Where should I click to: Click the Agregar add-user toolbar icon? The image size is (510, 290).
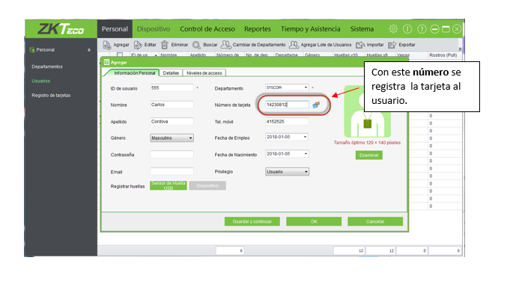pyautogui.click(x=106, y=45)
